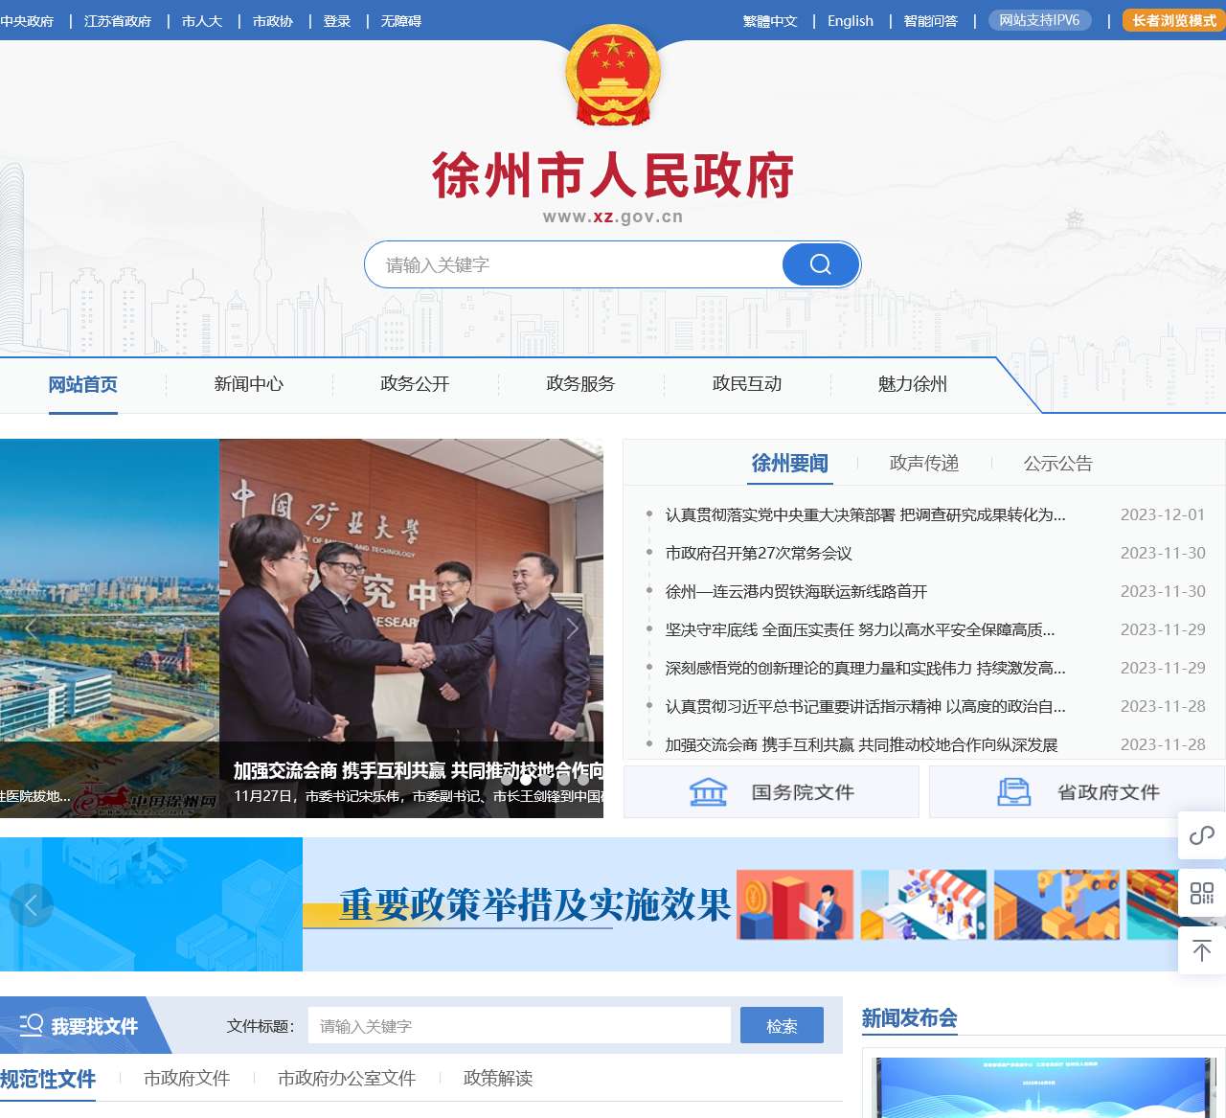Click the back-to-top arrow icon
The width and height of the screenshot is (1226, 1118).
click(1201, 951)
